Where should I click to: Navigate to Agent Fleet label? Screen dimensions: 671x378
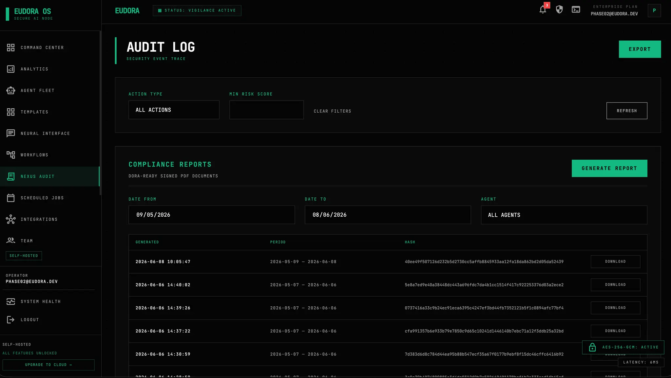38,90
